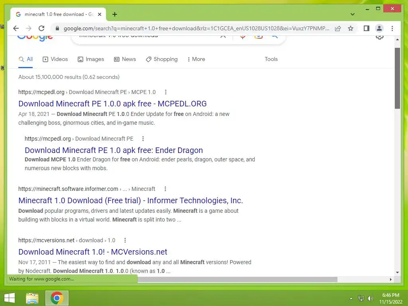Click scroll right arrow on horizontal scrollbar

(390, 279)
